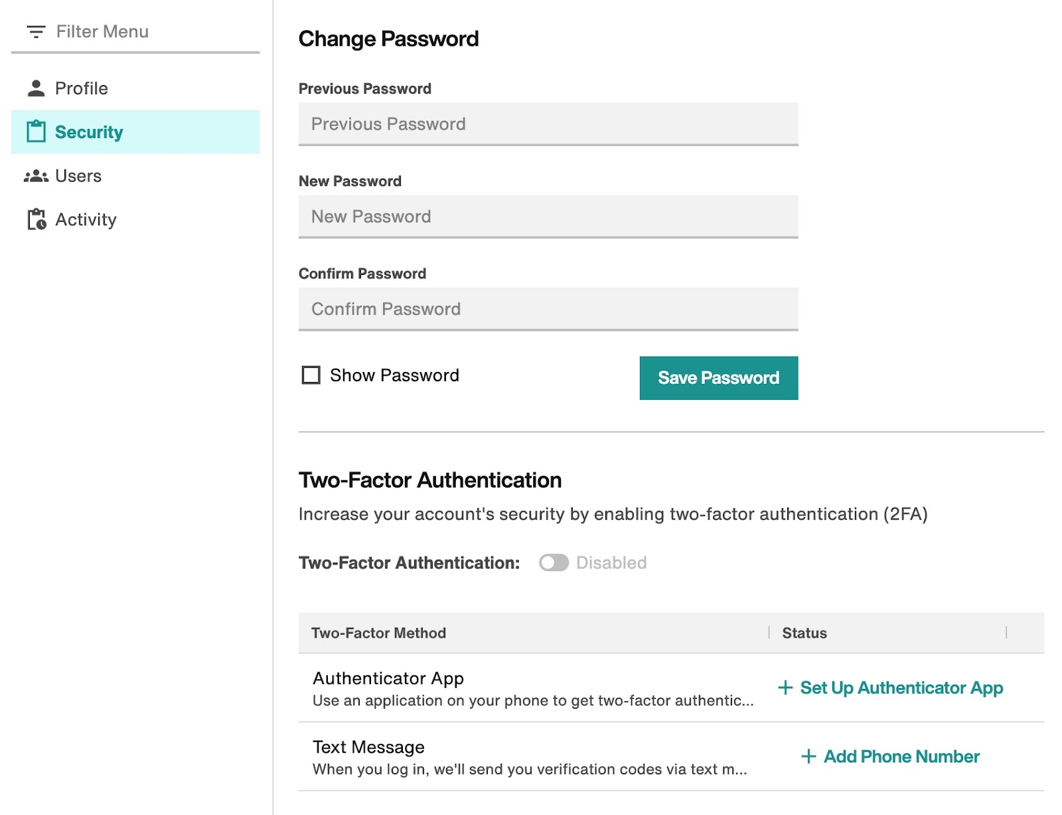Tick the Show Password checkbox

click(x=311, y=375)
